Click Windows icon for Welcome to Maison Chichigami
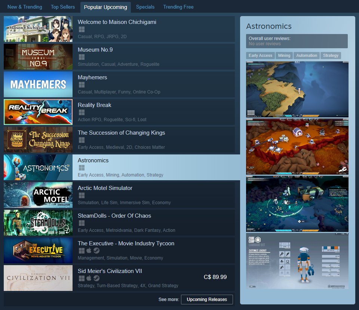Image resolution: width=359 pixels, height=310 pixels. (82, 29)
